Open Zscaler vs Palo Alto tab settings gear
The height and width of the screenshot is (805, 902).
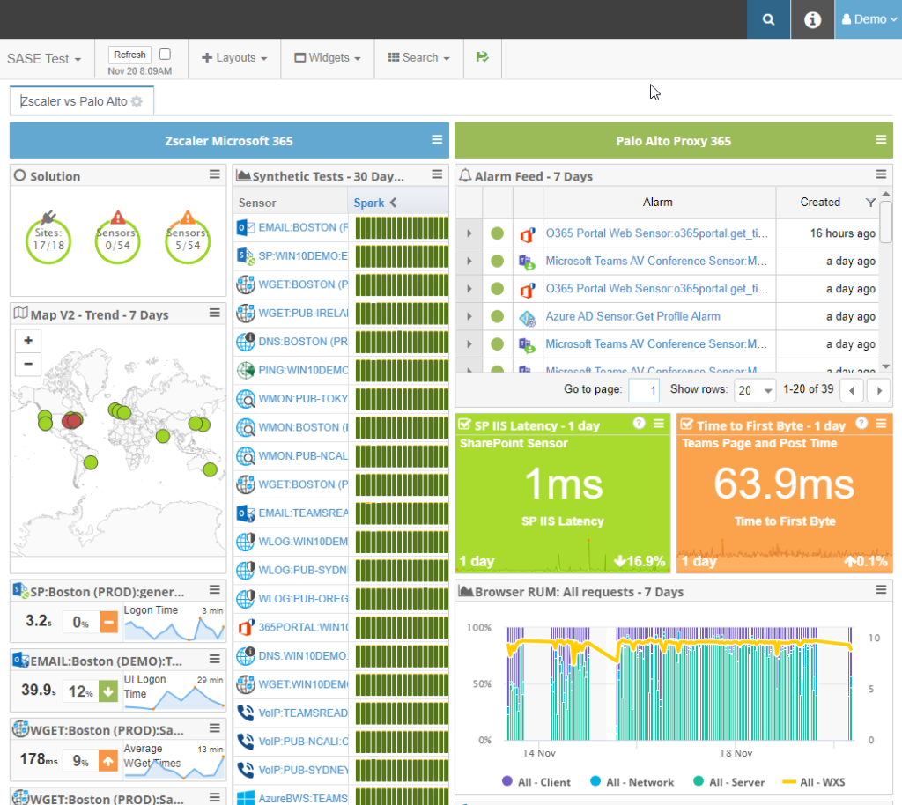(x=137, y=101)
